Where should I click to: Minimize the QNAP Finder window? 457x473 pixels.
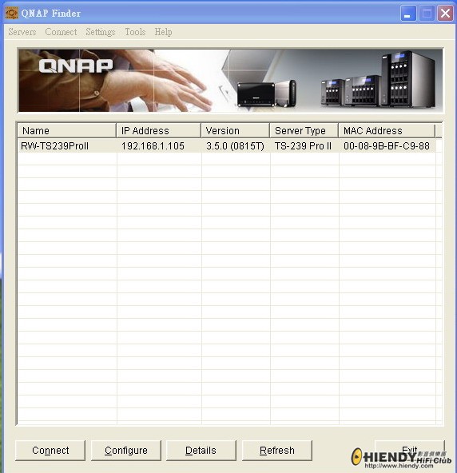[408, 14]
